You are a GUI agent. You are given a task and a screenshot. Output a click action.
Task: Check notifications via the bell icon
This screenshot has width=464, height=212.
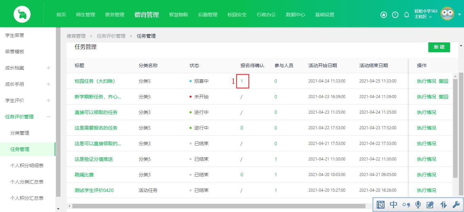click(406, 15)
